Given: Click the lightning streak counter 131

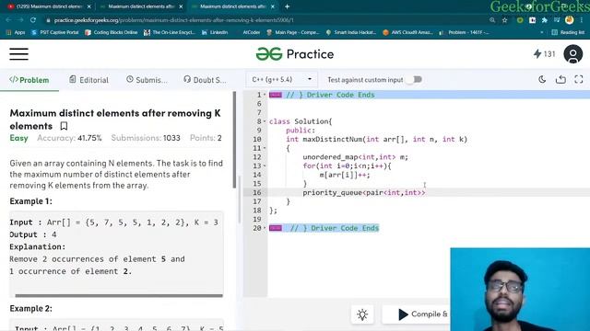Looking at the screenshot, I should [544, 54].
